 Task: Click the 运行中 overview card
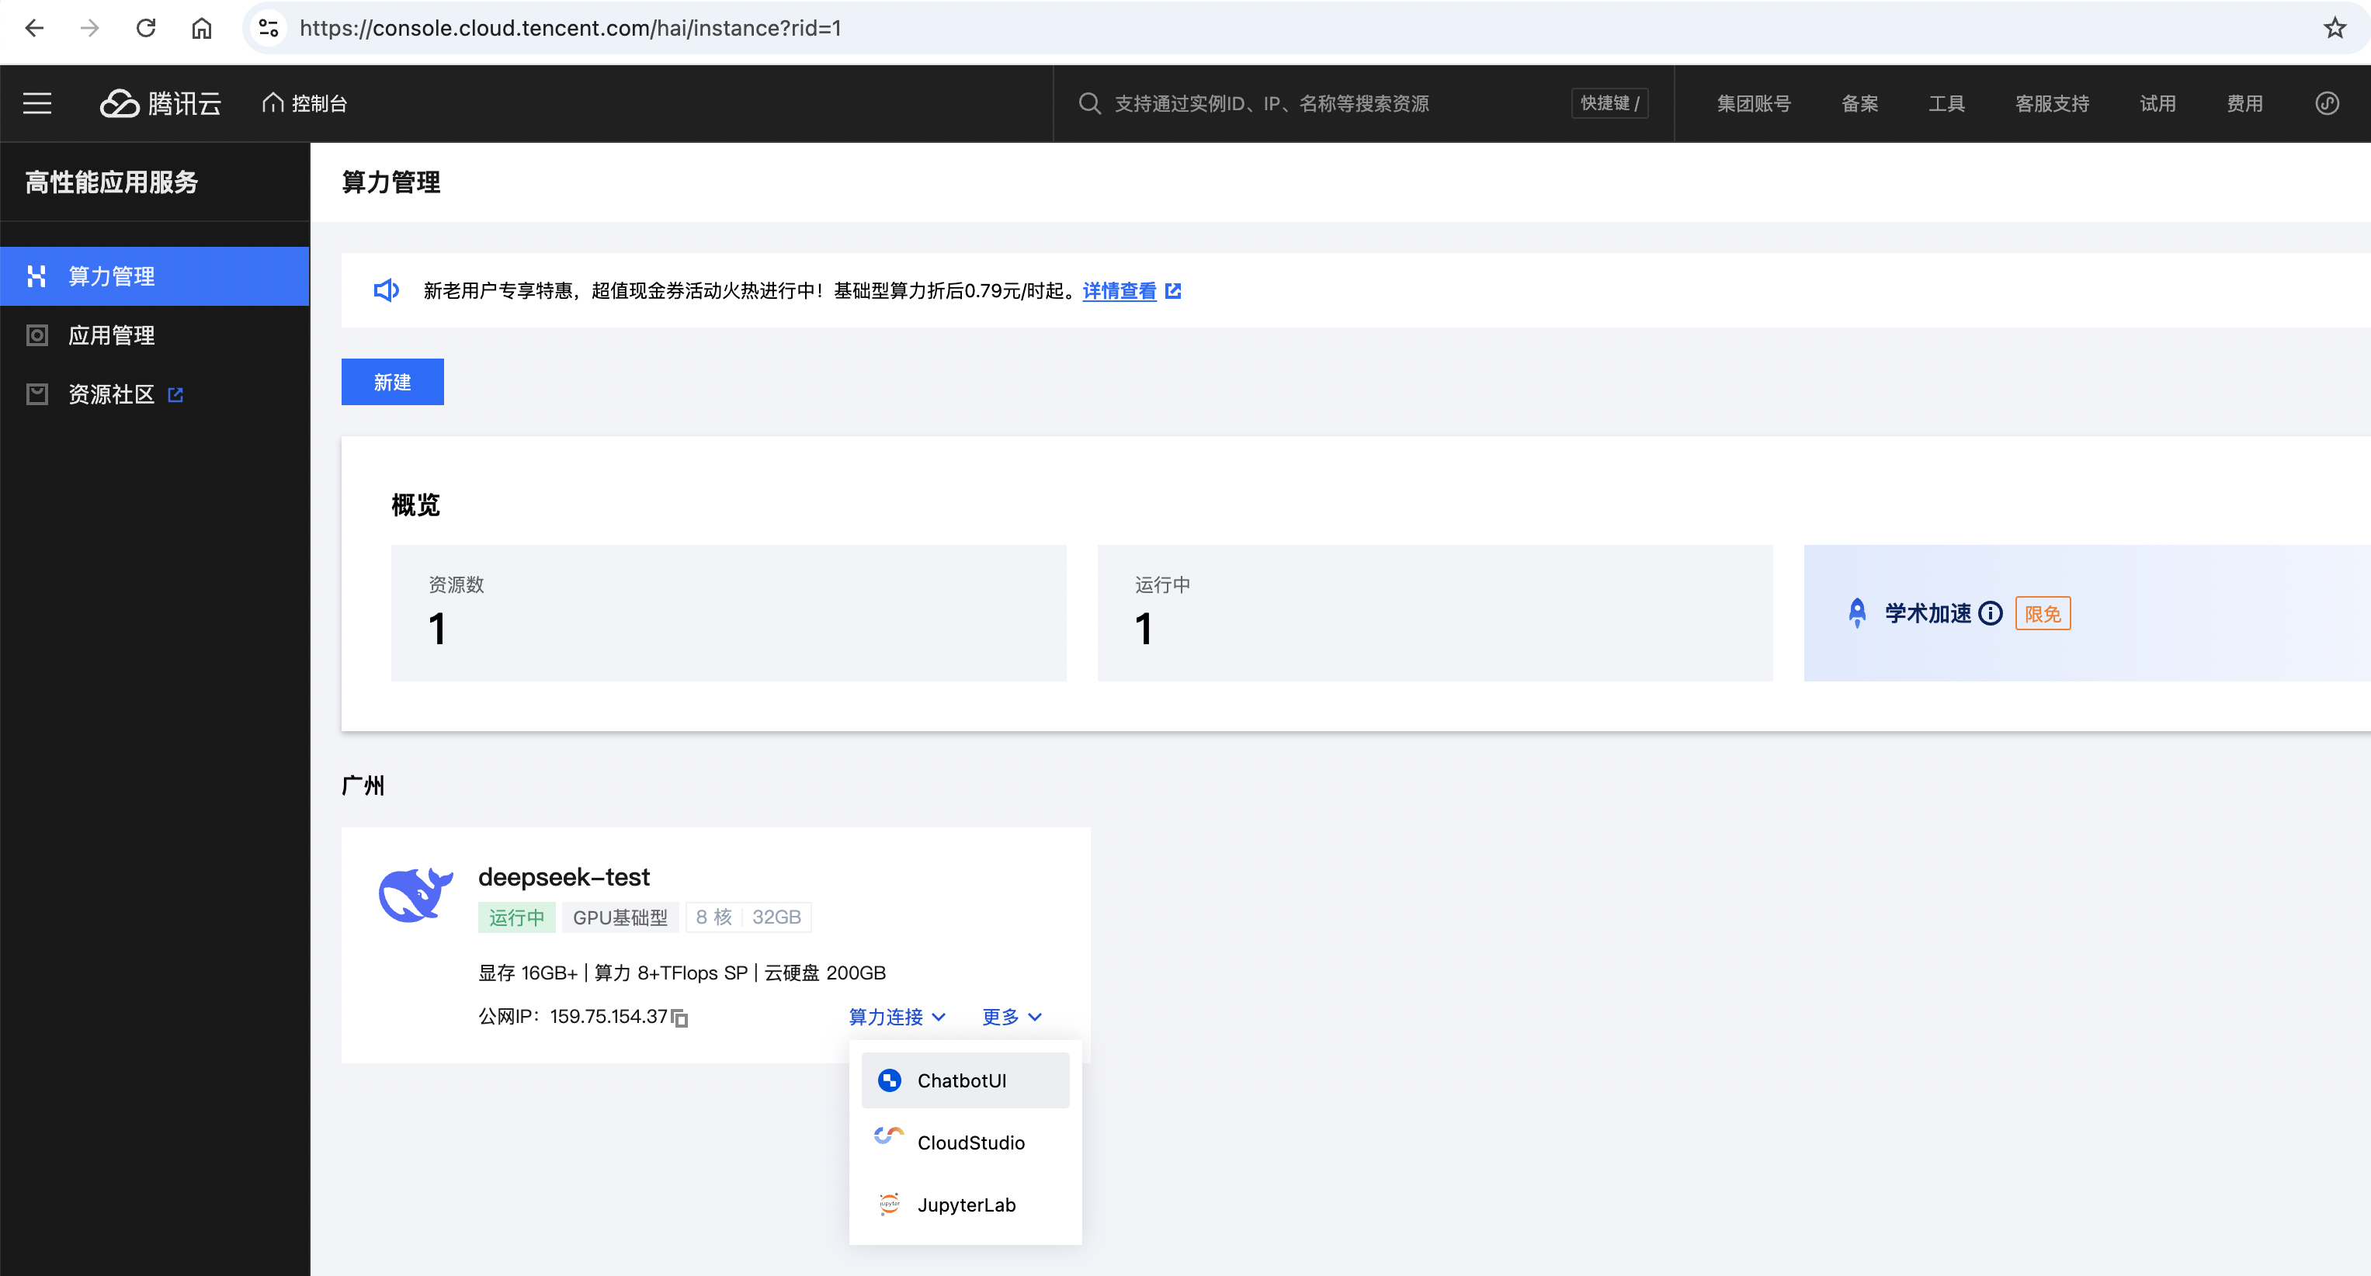coord(1434,612)
